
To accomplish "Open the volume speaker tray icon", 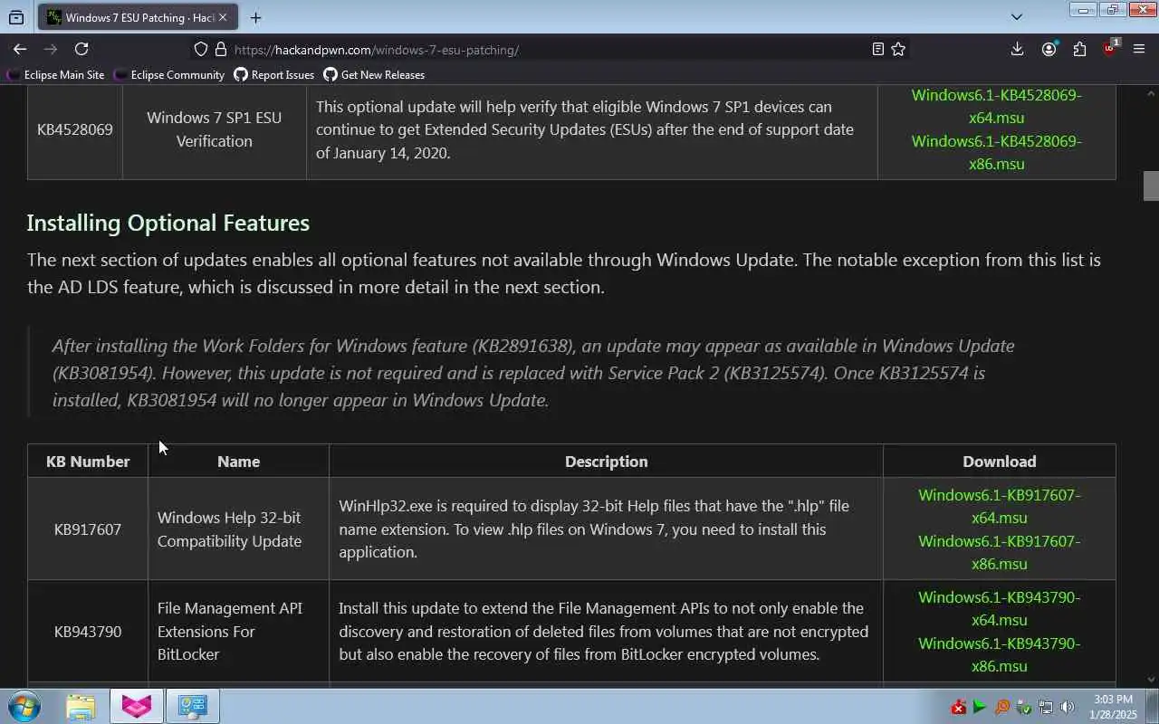I will tap(1068, 707).
